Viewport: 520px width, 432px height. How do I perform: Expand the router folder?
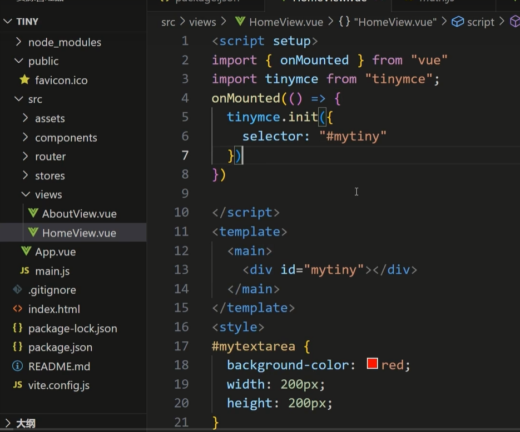coord(25,156)
